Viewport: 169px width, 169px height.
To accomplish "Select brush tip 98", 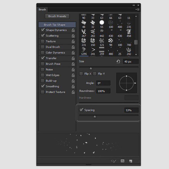I will click(111, 42).
